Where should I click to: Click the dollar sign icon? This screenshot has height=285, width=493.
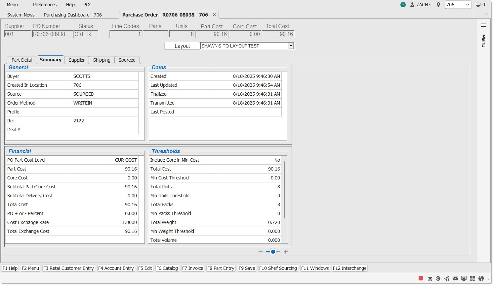pyautogui.click(x=438, y=278)
